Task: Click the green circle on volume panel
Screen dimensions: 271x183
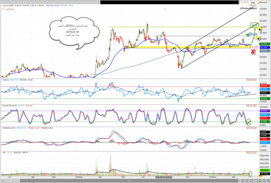Action: point(251,173)
